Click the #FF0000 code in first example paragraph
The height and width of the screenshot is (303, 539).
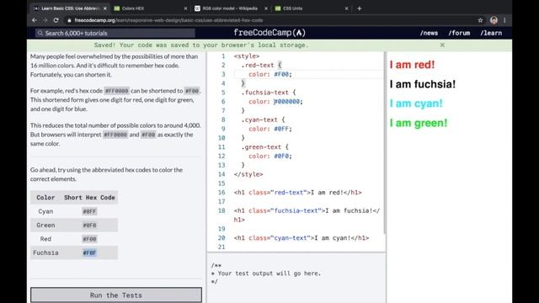click(x=116, y=91)
